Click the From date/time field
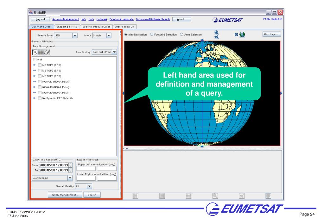Image resolution: width=324 pixels, height=224 pixels. 54,165
